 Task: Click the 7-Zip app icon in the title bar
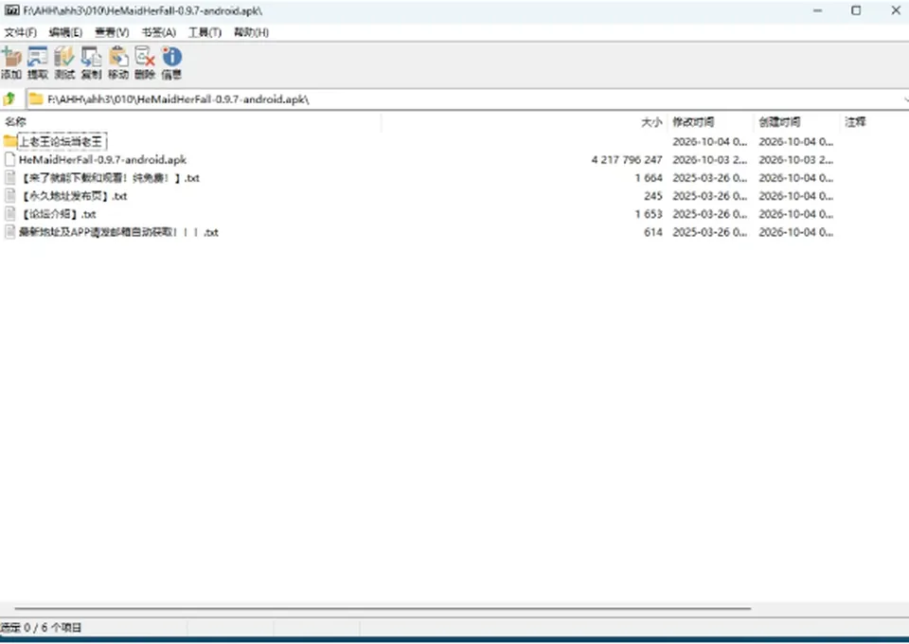click(11, 10)
